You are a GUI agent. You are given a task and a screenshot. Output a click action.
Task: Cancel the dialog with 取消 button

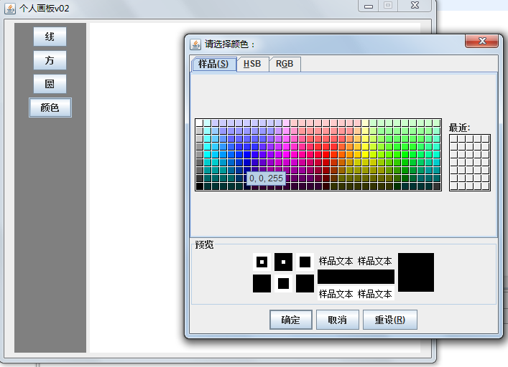337,320
